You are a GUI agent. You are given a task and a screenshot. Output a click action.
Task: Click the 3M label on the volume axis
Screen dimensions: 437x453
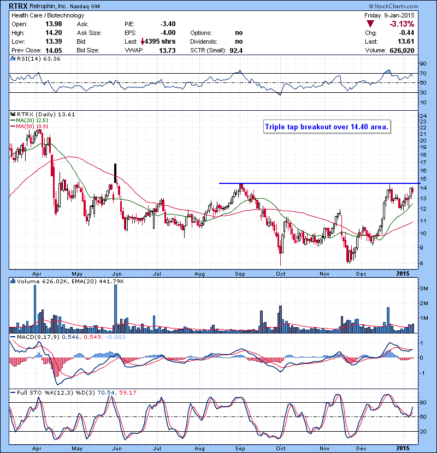424,288
